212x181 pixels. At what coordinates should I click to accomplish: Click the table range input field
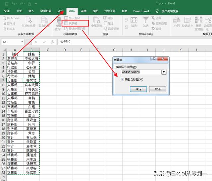click(141, 72)
